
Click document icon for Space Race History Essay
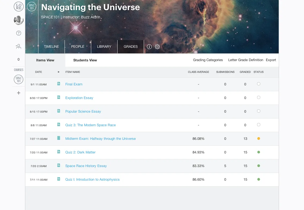coord(59,165)
